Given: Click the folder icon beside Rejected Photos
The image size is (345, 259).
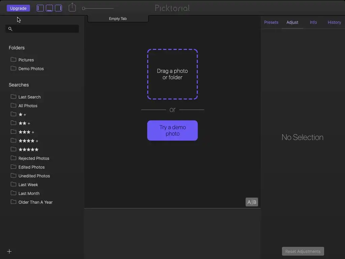Looking at the screenshot, I should click(13, 158).
